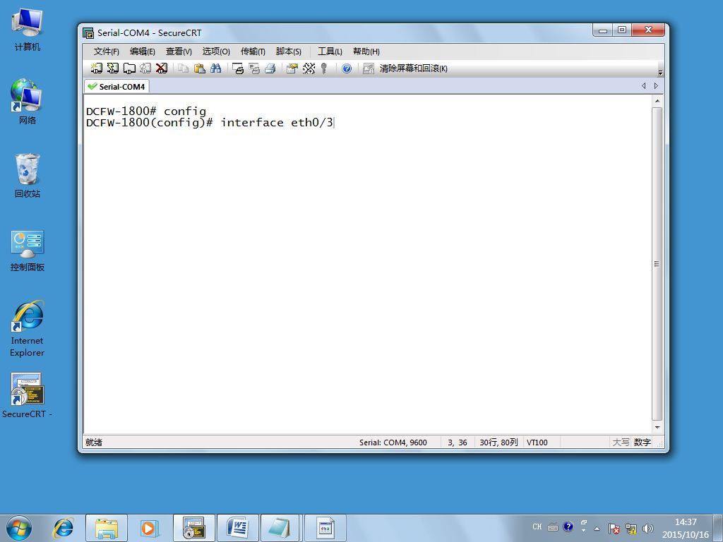Image resolution: width=723 pixels, height=542 pixels.
Task: Click the '大写' Caps Lock indicator
Action: (x=621, y=442)
